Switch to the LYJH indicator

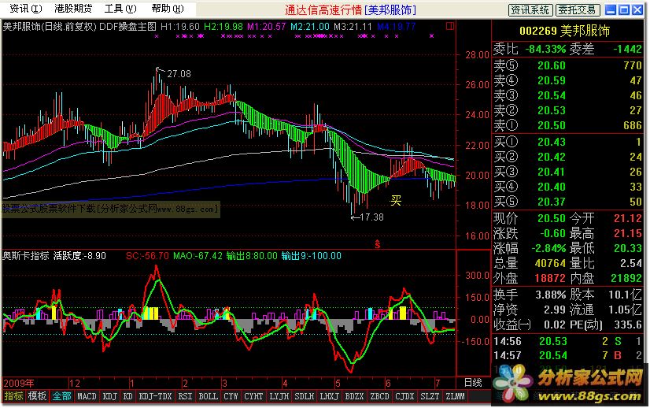coord(279,396)
